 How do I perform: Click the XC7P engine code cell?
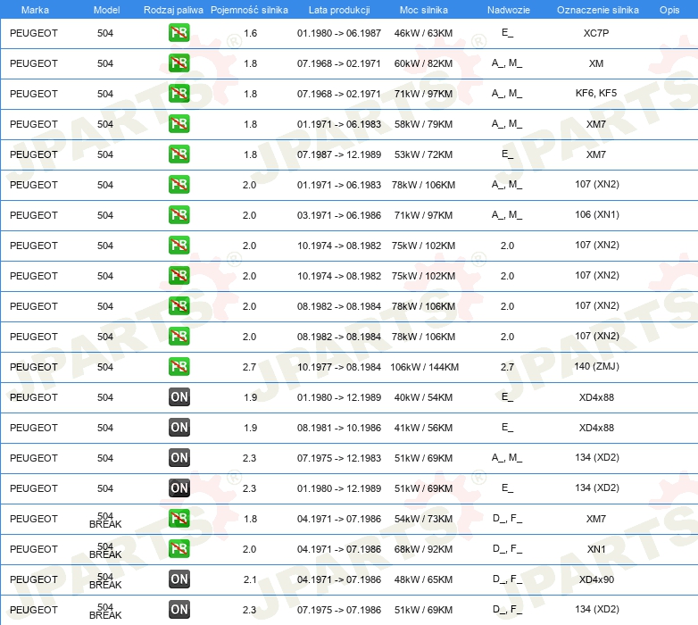596,33
